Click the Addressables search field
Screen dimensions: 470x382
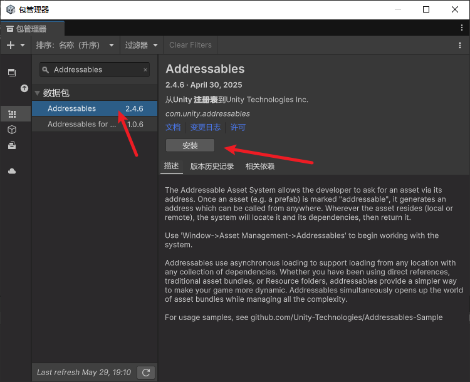[x=95, y=70]
